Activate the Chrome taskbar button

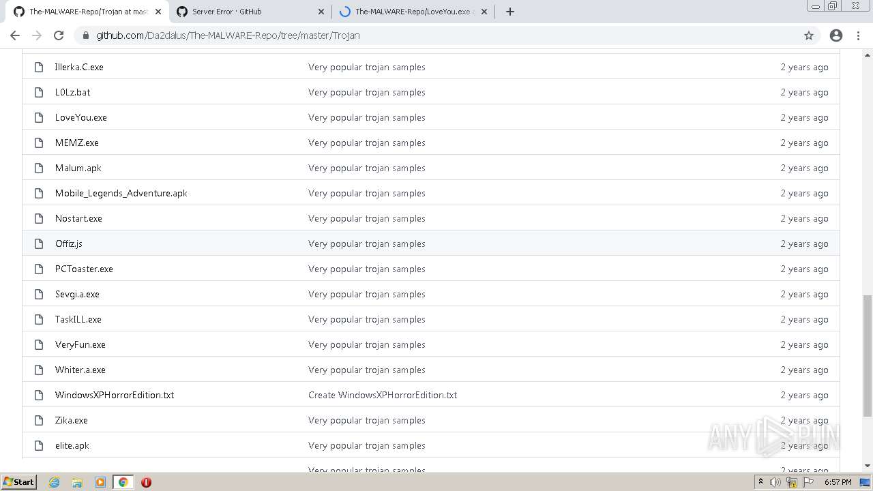click(x=123, y=482)
